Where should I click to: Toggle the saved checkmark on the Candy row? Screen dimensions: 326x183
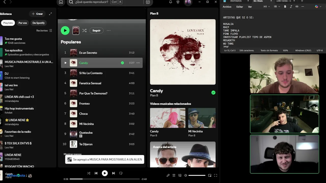123,63
